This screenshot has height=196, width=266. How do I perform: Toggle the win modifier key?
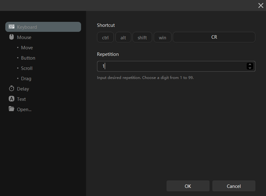click(x=162, y=37)
